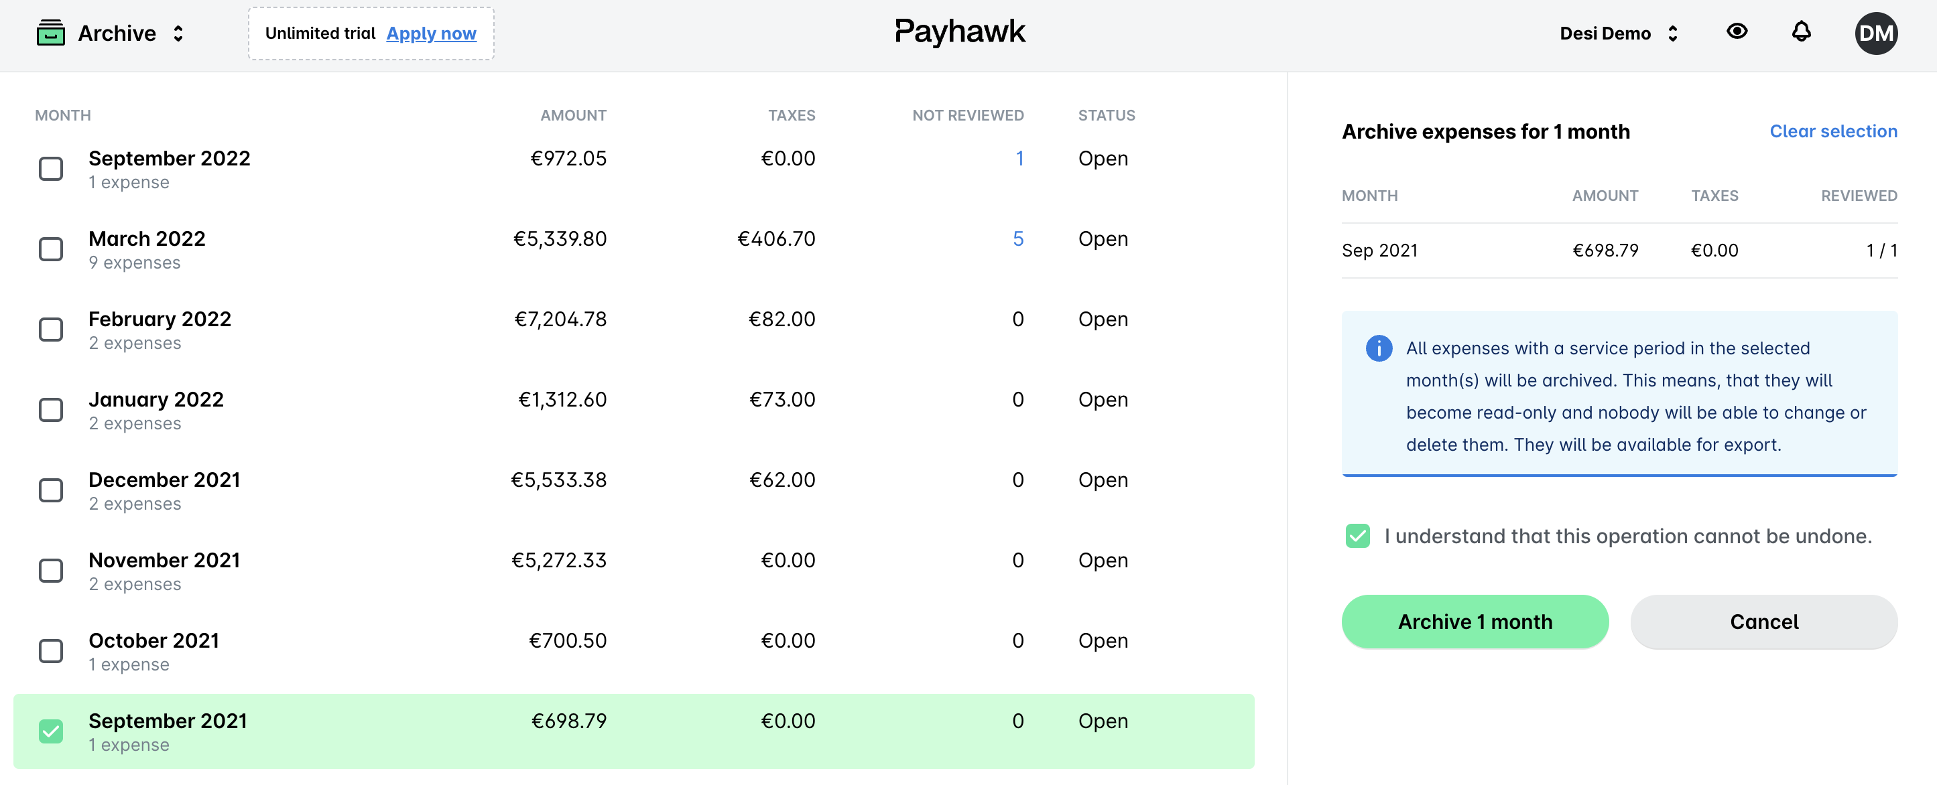Click the Archive 1 month button
Viewport: 1937px width, 785px height.
pyautogui.click(x=1475, y=622)
